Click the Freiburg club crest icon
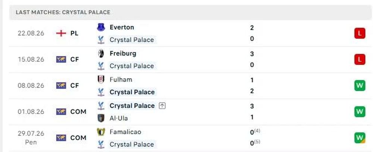This screenshot has width=373, height=152. (x=101, y=53)
